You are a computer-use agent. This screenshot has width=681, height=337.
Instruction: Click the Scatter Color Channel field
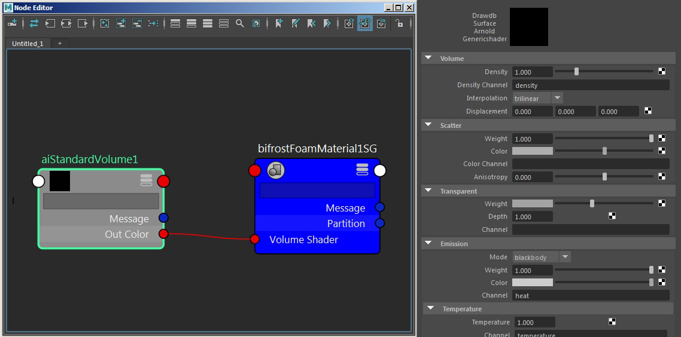[591, 164]
